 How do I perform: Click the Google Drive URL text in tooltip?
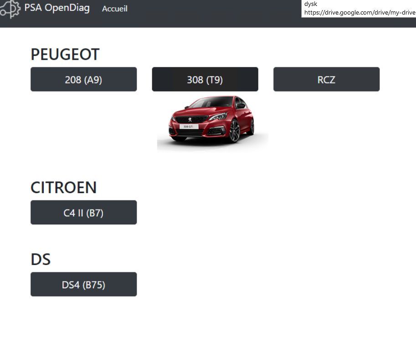(360, 12)
